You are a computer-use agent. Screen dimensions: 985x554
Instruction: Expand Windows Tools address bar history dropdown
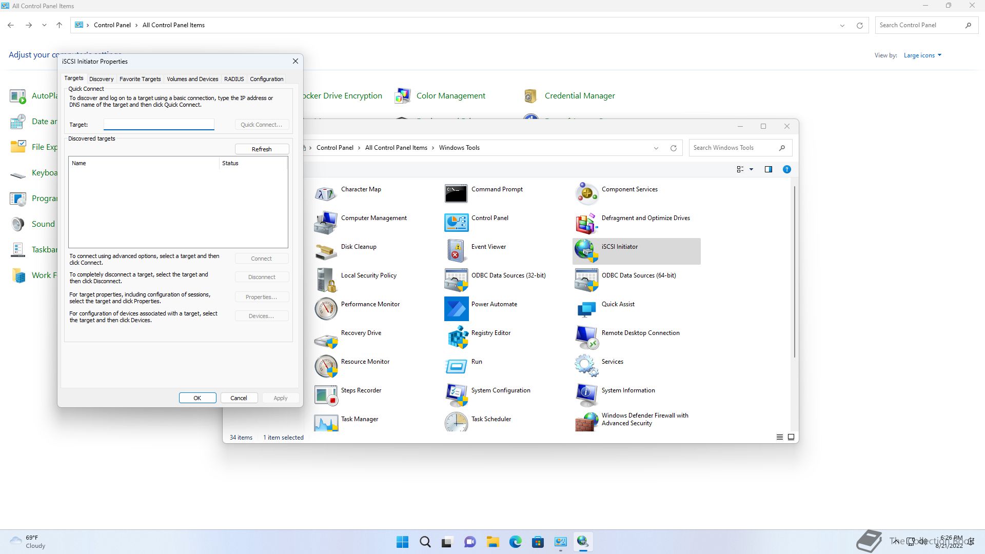[x=656, y=148]
